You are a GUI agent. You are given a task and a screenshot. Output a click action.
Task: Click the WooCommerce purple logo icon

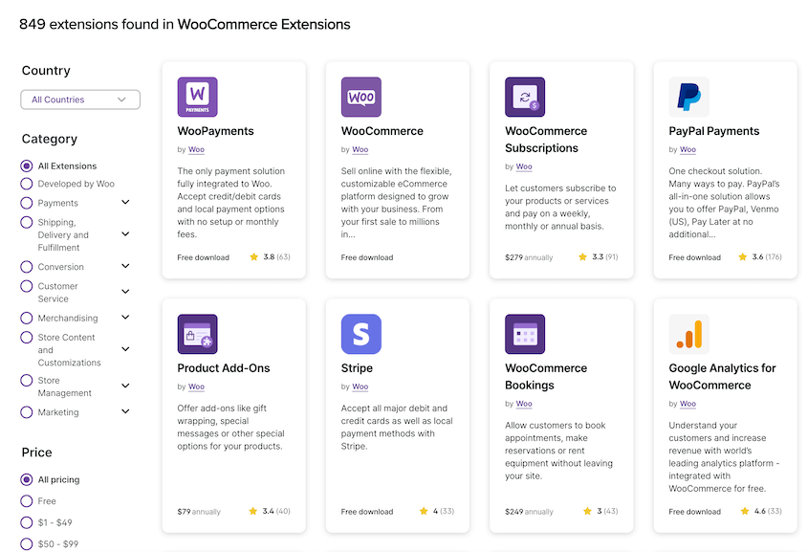[x=361, y=97]
